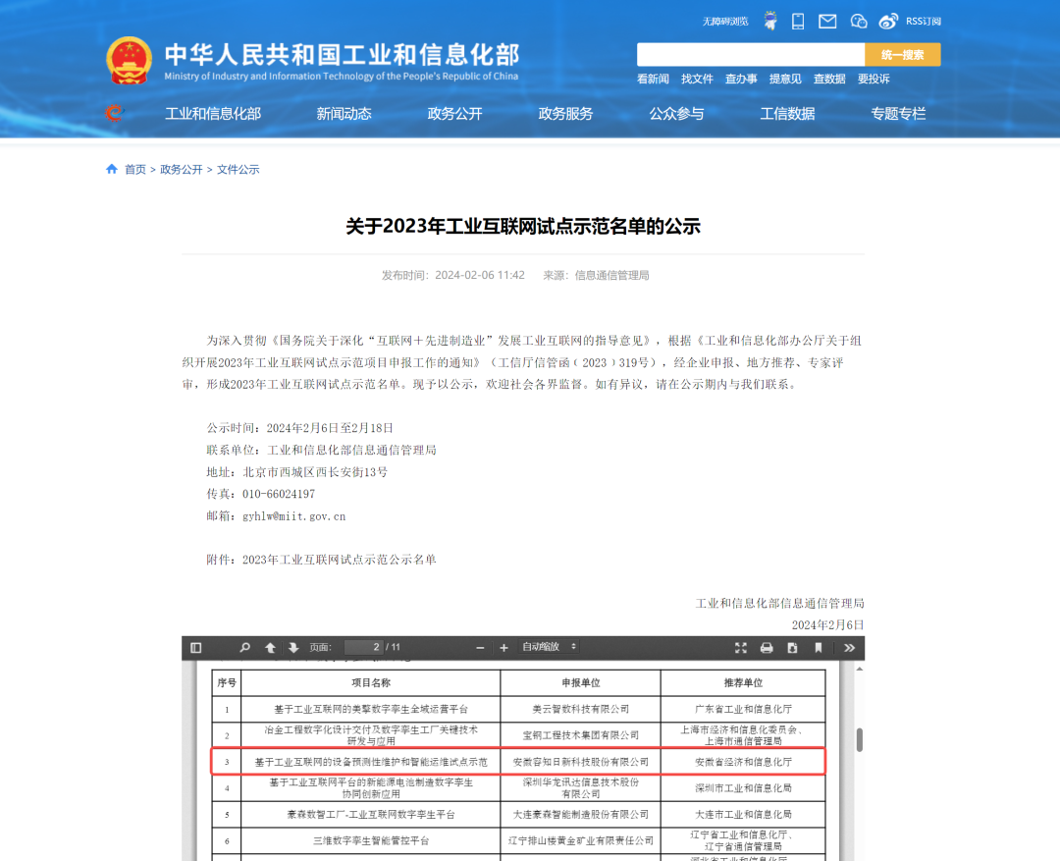1060x861 pixels.
Task: Enter presentation mode in the PDF viewer
Action: pos(741,647)
